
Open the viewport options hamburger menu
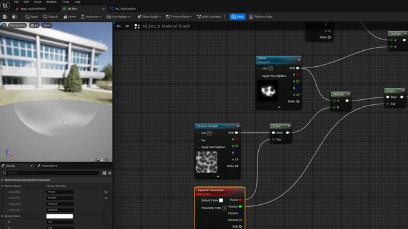pyautogui.click(x=4, y=25)
